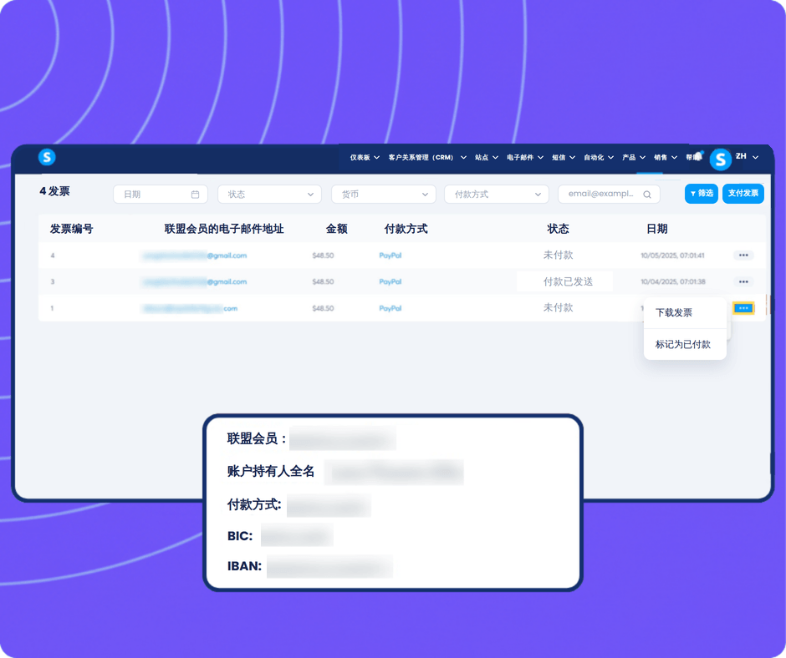Click the 未付款 status of invoice 4
This screenshot has height=658, width=786.
(x=558, y=255)
